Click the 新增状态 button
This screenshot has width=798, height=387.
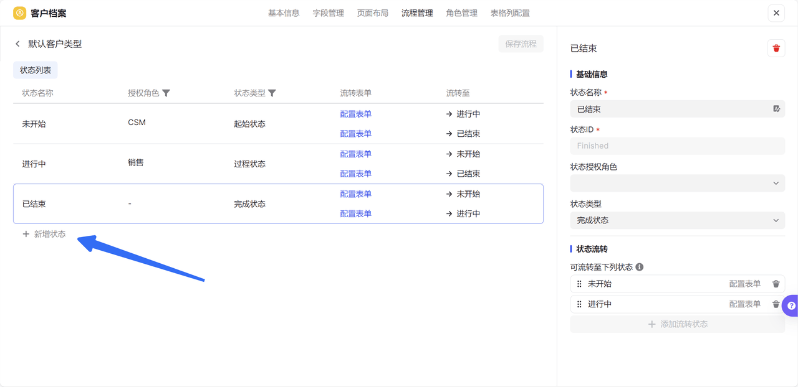44,234
